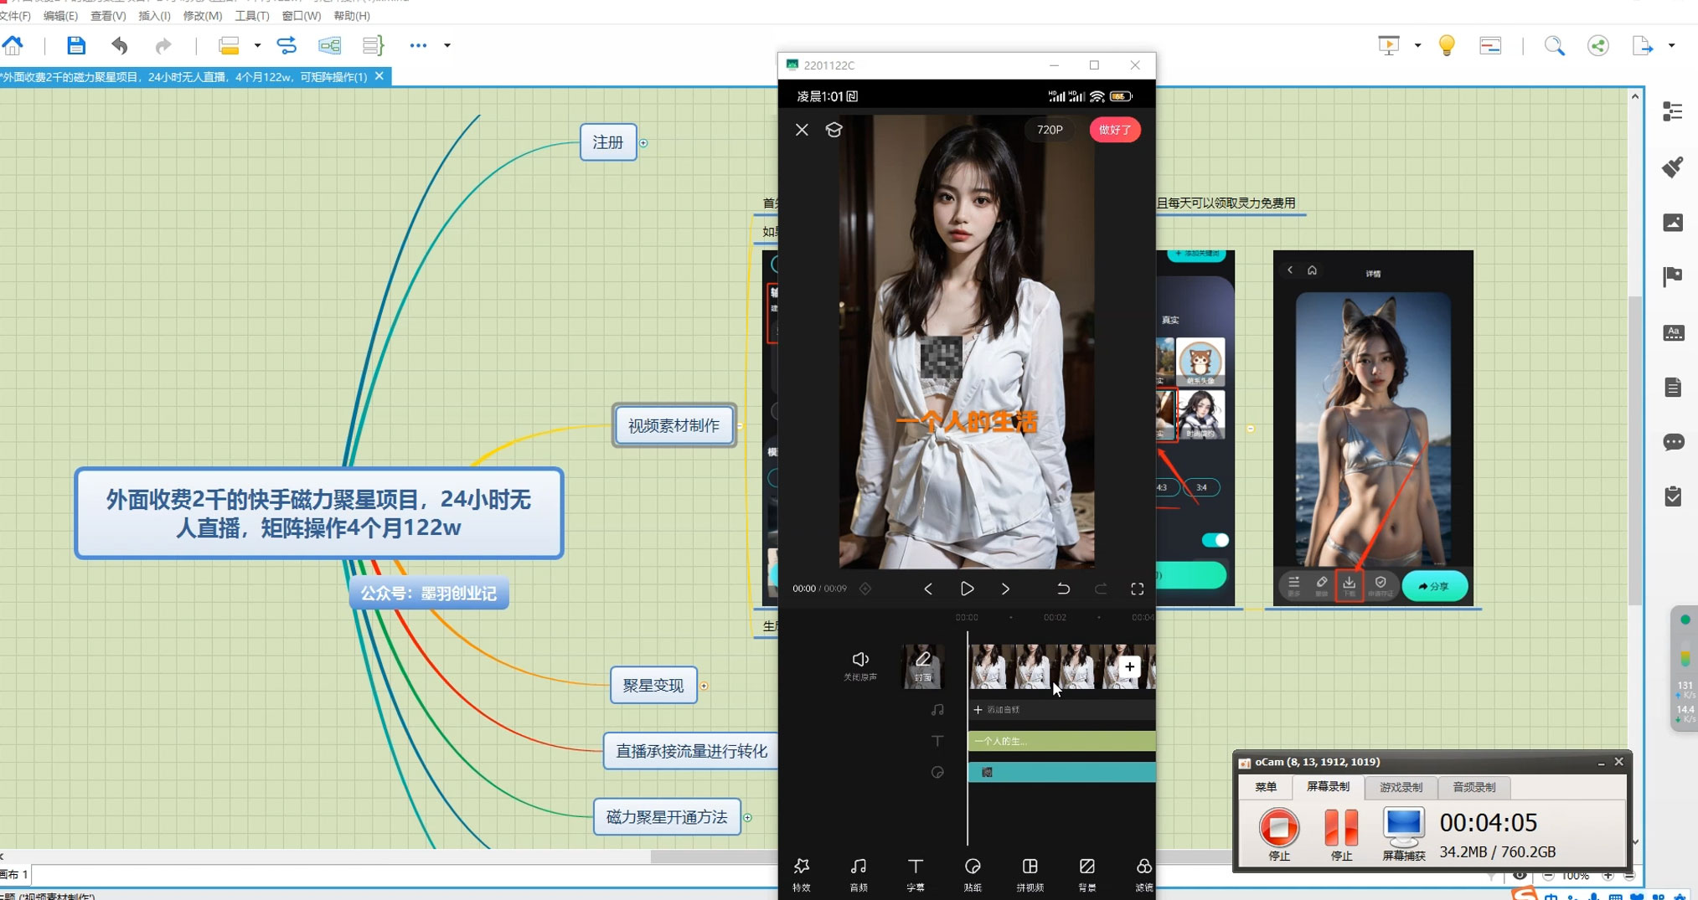Open the 背景 background tool
This screenshot has width=1698, height=900.
coord(1086,872)
